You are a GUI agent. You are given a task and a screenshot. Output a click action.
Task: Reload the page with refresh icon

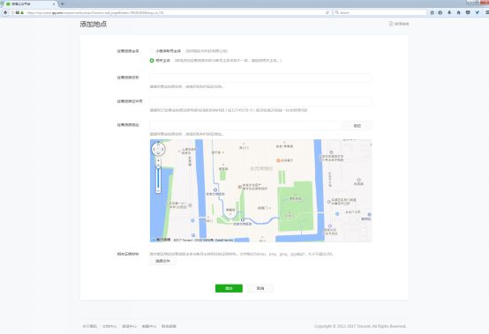tap(327, 12)
